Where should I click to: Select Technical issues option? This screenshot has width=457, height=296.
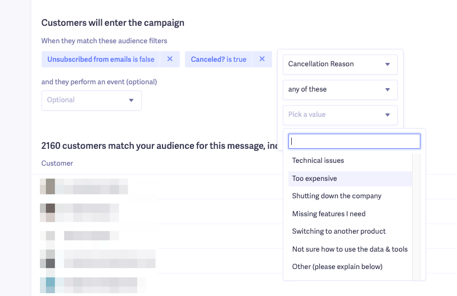(x=318, y=161)
